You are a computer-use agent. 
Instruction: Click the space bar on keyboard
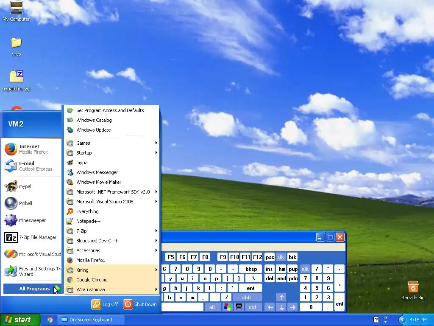182,307
